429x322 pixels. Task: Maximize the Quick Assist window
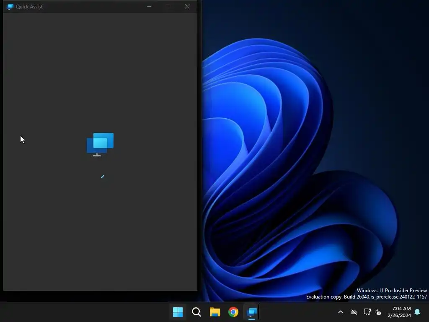168,6
